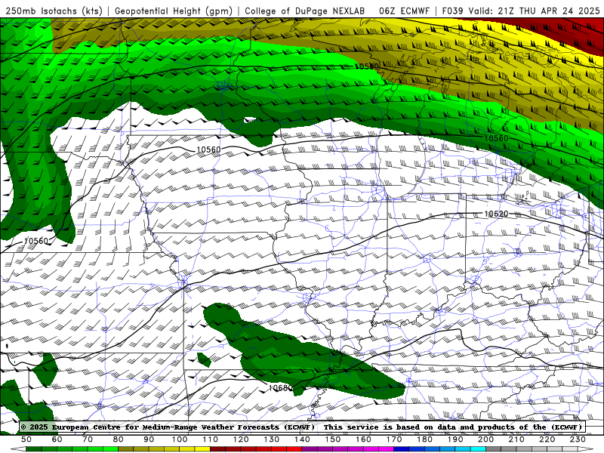Click the 190 value on the color scale
Viewport: 604px width, 453px height.
coord(455,439)
